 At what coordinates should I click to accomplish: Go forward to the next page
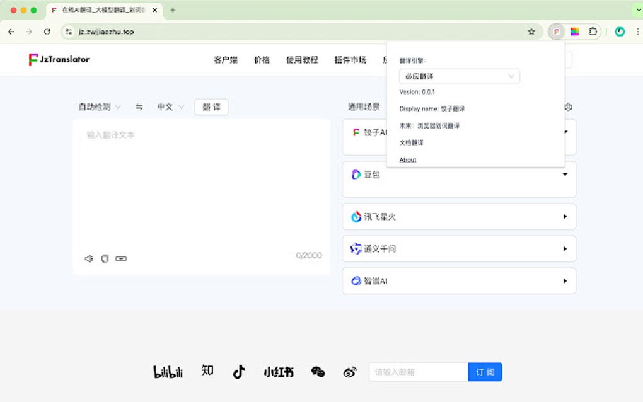(x=29, y=32)
